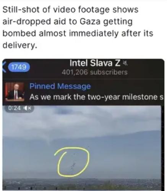Click the word 'delivery.' ending the caption
The height and width of the screenshot is (191, 167).
tap(20, 45)
